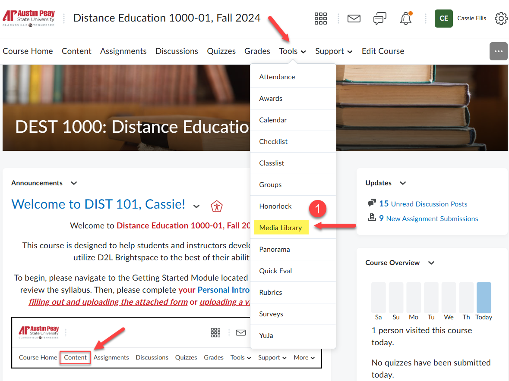Screen dimensions: 509x381
Task: Click the Austin Peay State University logo
Action: (x=28, y=18)
